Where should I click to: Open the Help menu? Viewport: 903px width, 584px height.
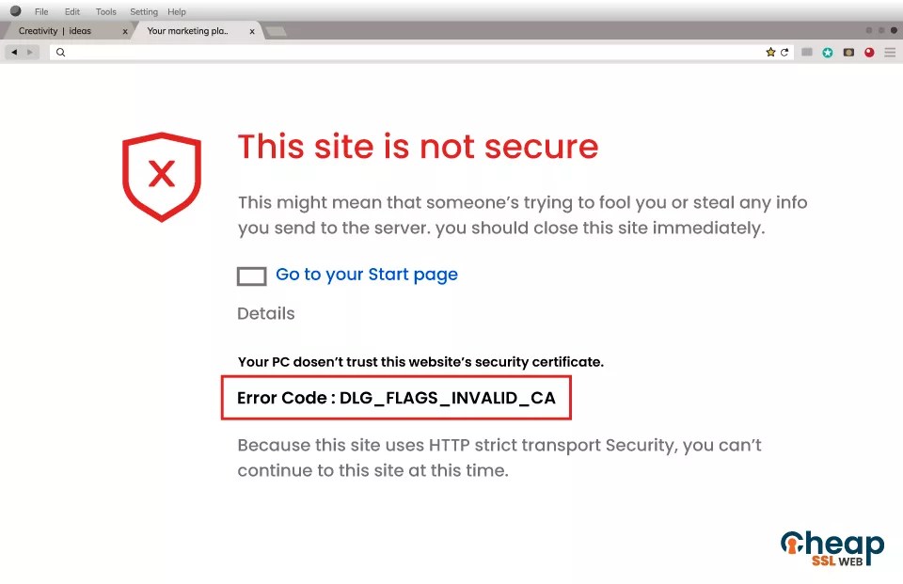coord(176,11)
